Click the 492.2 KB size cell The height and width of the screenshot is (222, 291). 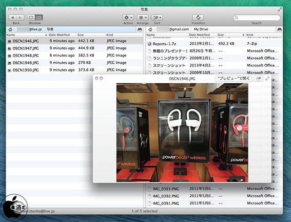pyautogui.click(x=226, y=44)
